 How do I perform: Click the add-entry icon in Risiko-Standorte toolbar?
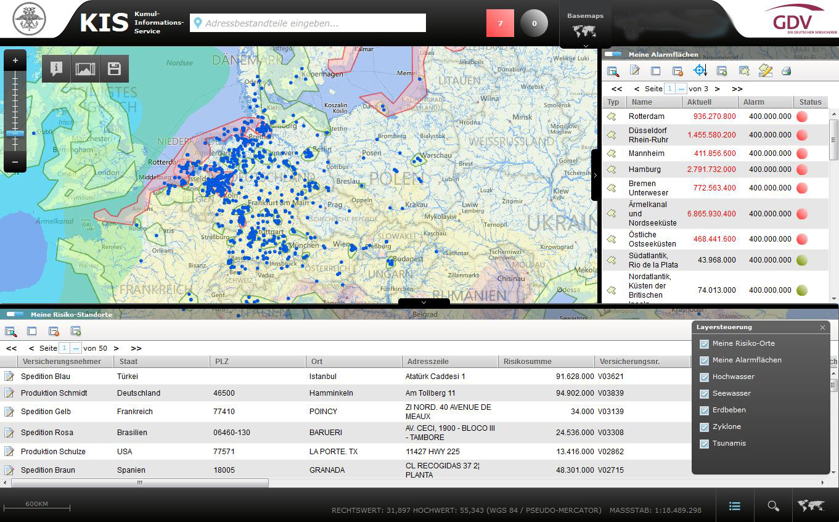(76, 332)
